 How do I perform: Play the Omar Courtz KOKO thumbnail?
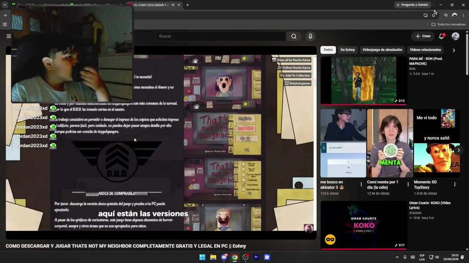tap(364, 225)
